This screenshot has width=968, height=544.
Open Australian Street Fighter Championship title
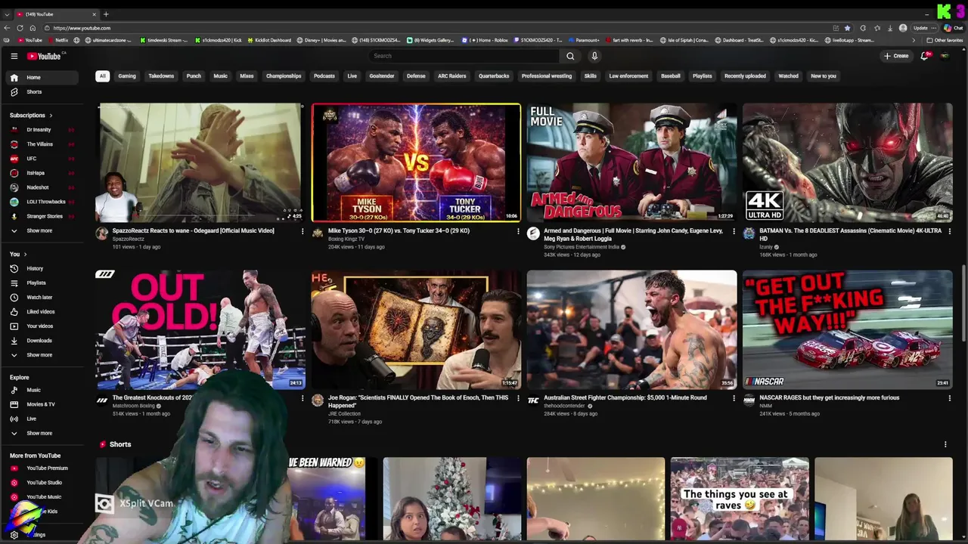pos(625,397)
